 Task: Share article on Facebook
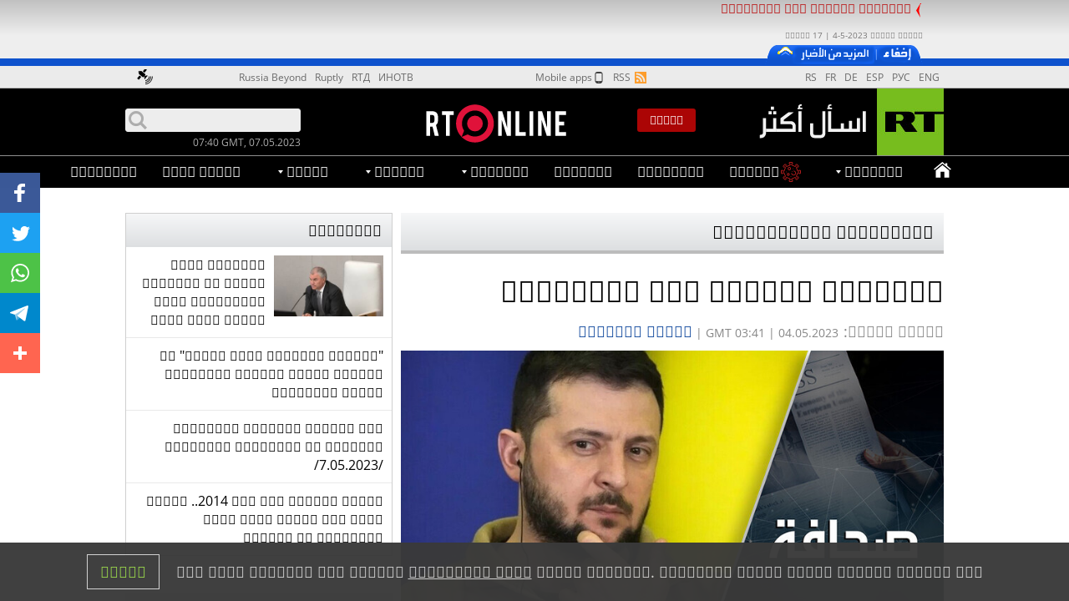[x=20, y=193]
